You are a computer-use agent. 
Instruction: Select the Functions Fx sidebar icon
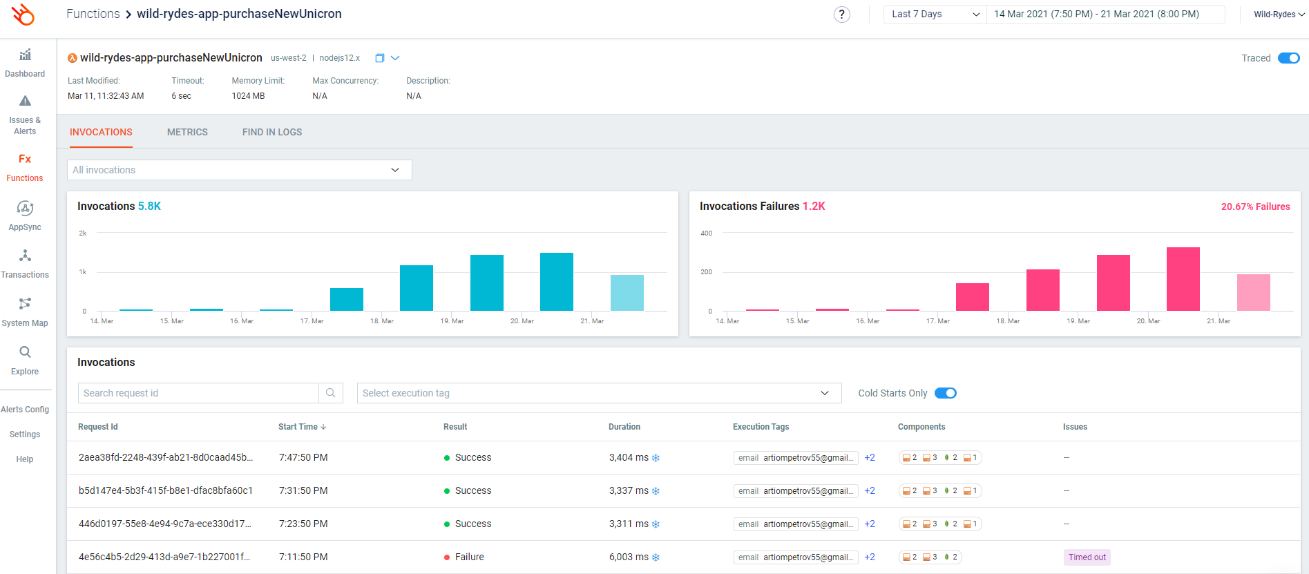[25, 159]
